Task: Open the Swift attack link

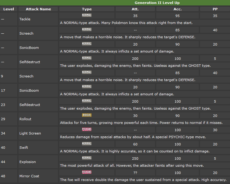Action: pos(24,148)
